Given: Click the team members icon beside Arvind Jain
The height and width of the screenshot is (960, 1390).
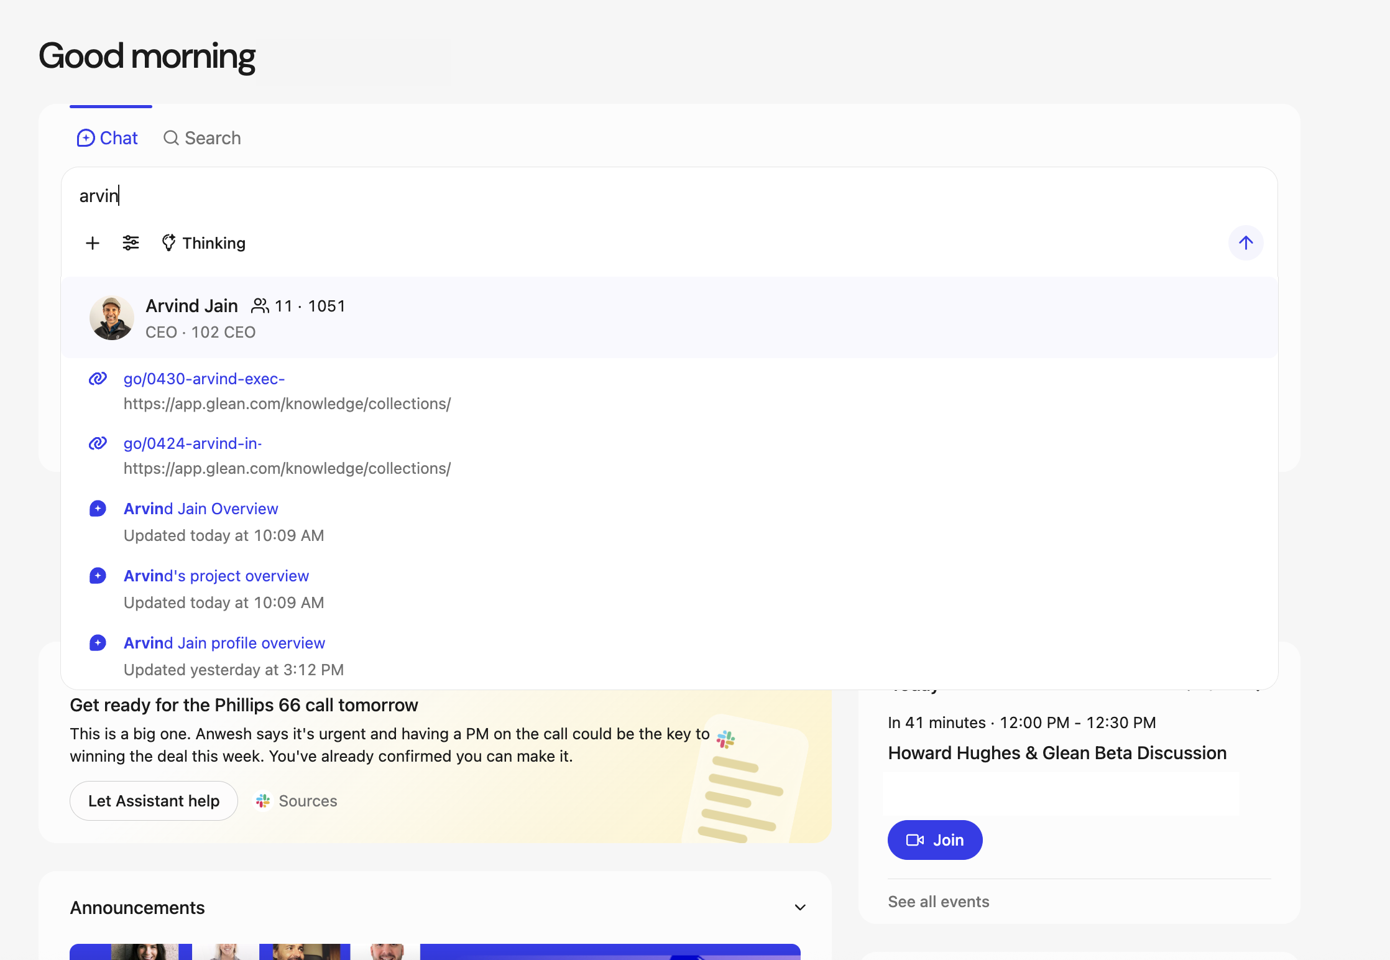Looking at the screenshot, I should pos(260,306).
